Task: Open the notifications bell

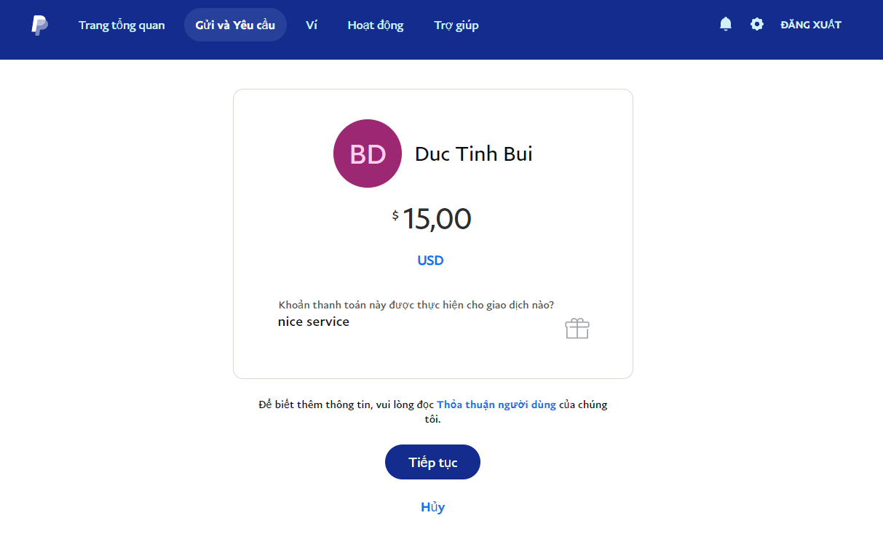Action: coord(726,24)
